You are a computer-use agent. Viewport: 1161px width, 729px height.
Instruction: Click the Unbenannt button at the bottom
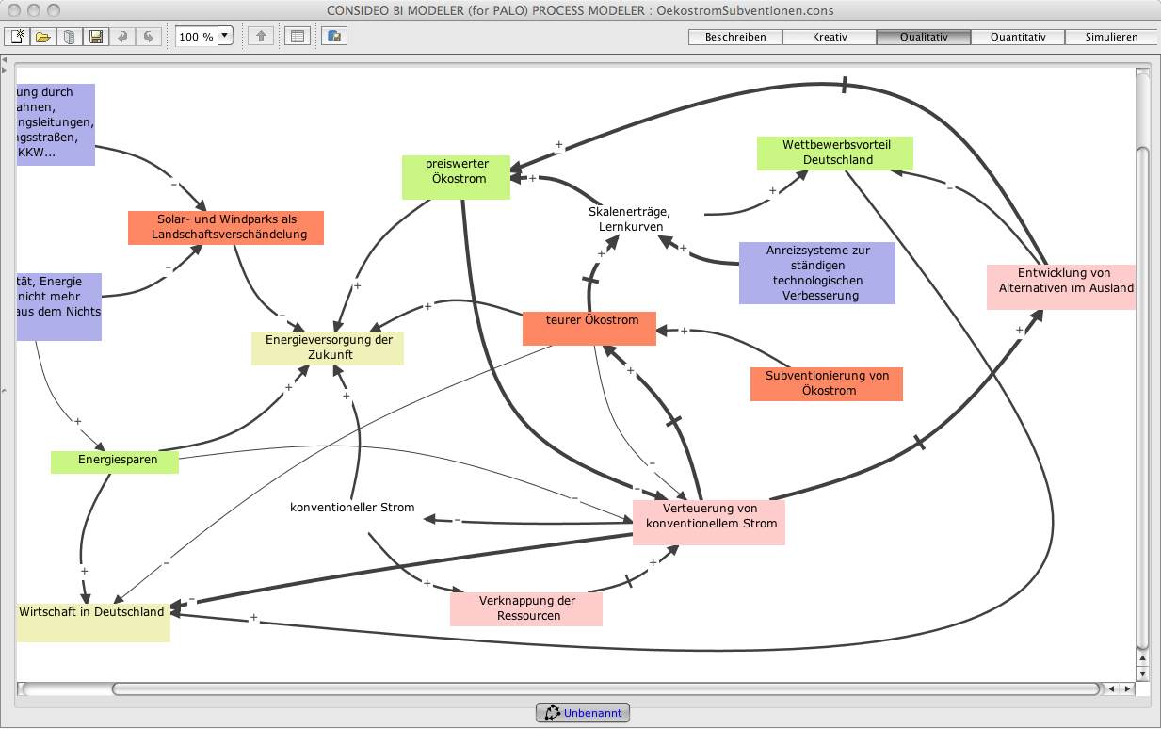[583, 713]
